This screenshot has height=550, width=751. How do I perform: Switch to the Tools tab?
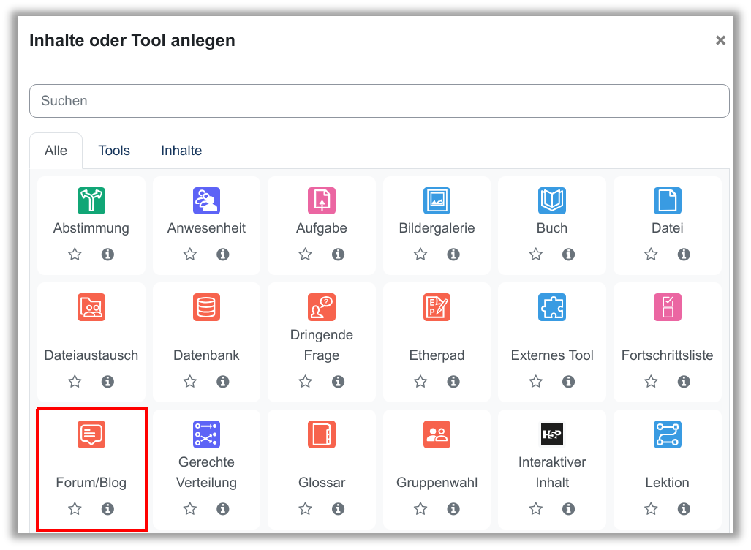tap(114, 151)
